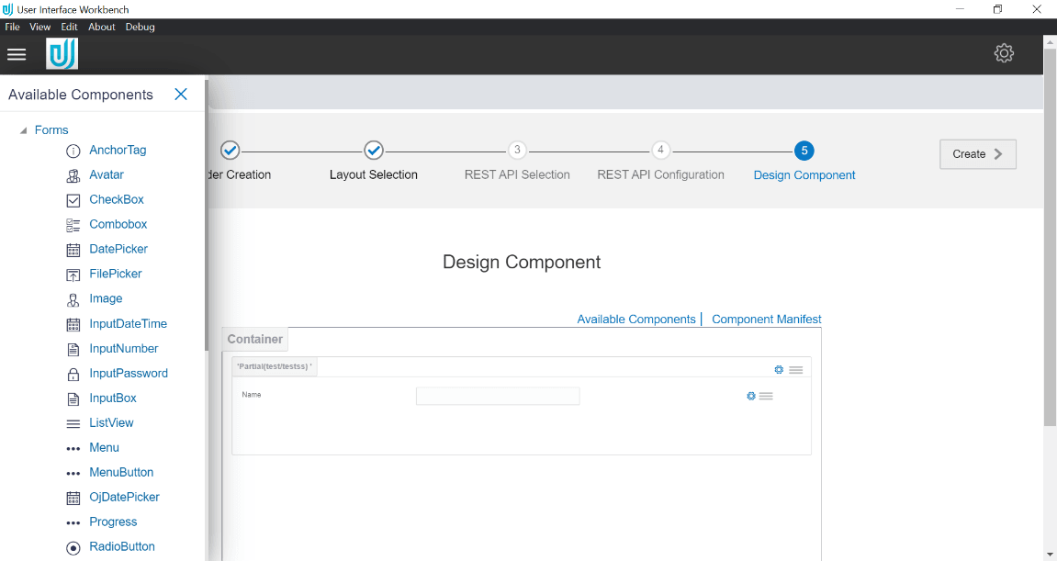1057x561 pixels.
Task: Select the ListView component icon
Action: coord(73,422)
